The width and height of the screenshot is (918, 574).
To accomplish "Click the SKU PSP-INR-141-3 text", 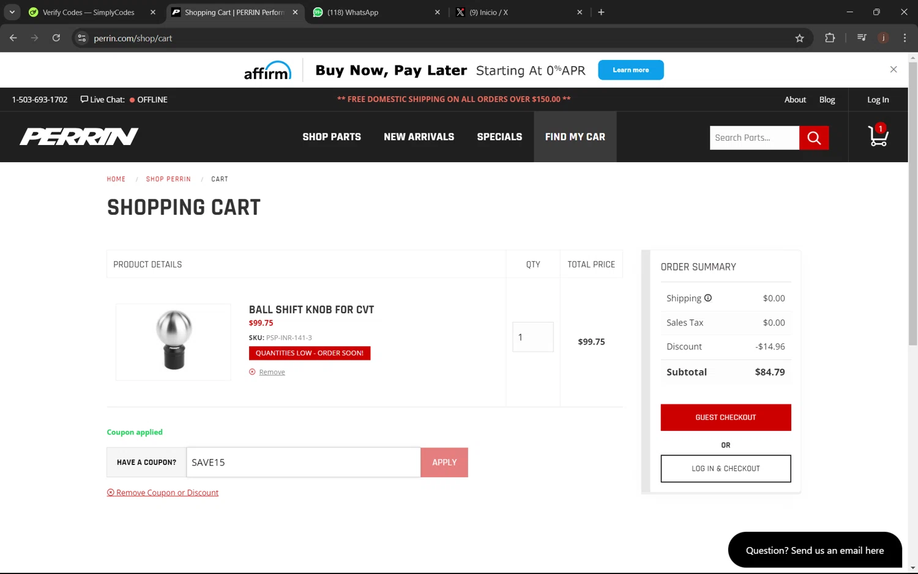I will point(280,338).
